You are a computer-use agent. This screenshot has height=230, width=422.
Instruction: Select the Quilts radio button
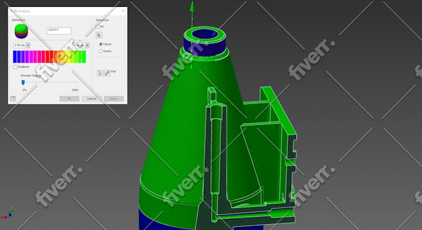(x=101, y=51)
